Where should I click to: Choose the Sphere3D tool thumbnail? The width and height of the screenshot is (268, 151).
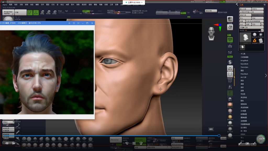pyautogui.click(x=254, y=35)
